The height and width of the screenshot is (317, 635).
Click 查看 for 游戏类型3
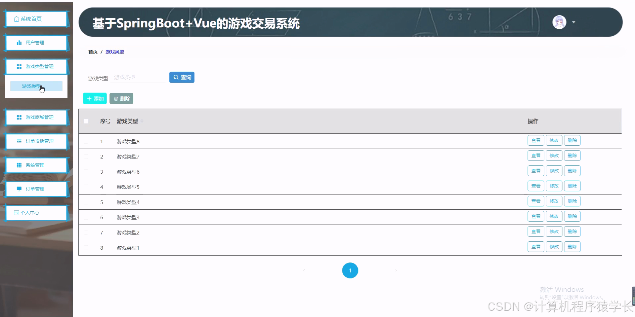(x=536, y=216)
